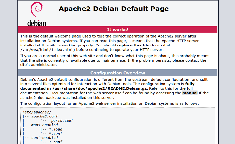This screenshot has height=144, width=235.
Task: Click the '/usr/share/doc/apache2/README.Debian.gz' path text
Action: pyautogui.click(x=100, y=89)
